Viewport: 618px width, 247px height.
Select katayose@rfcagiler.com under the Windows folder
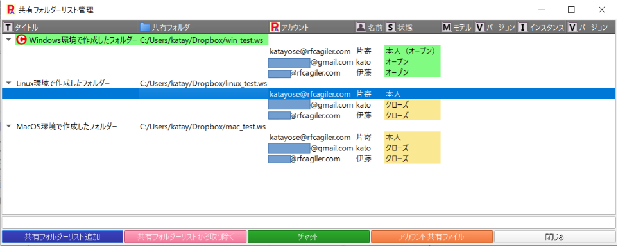pos(310,51)
